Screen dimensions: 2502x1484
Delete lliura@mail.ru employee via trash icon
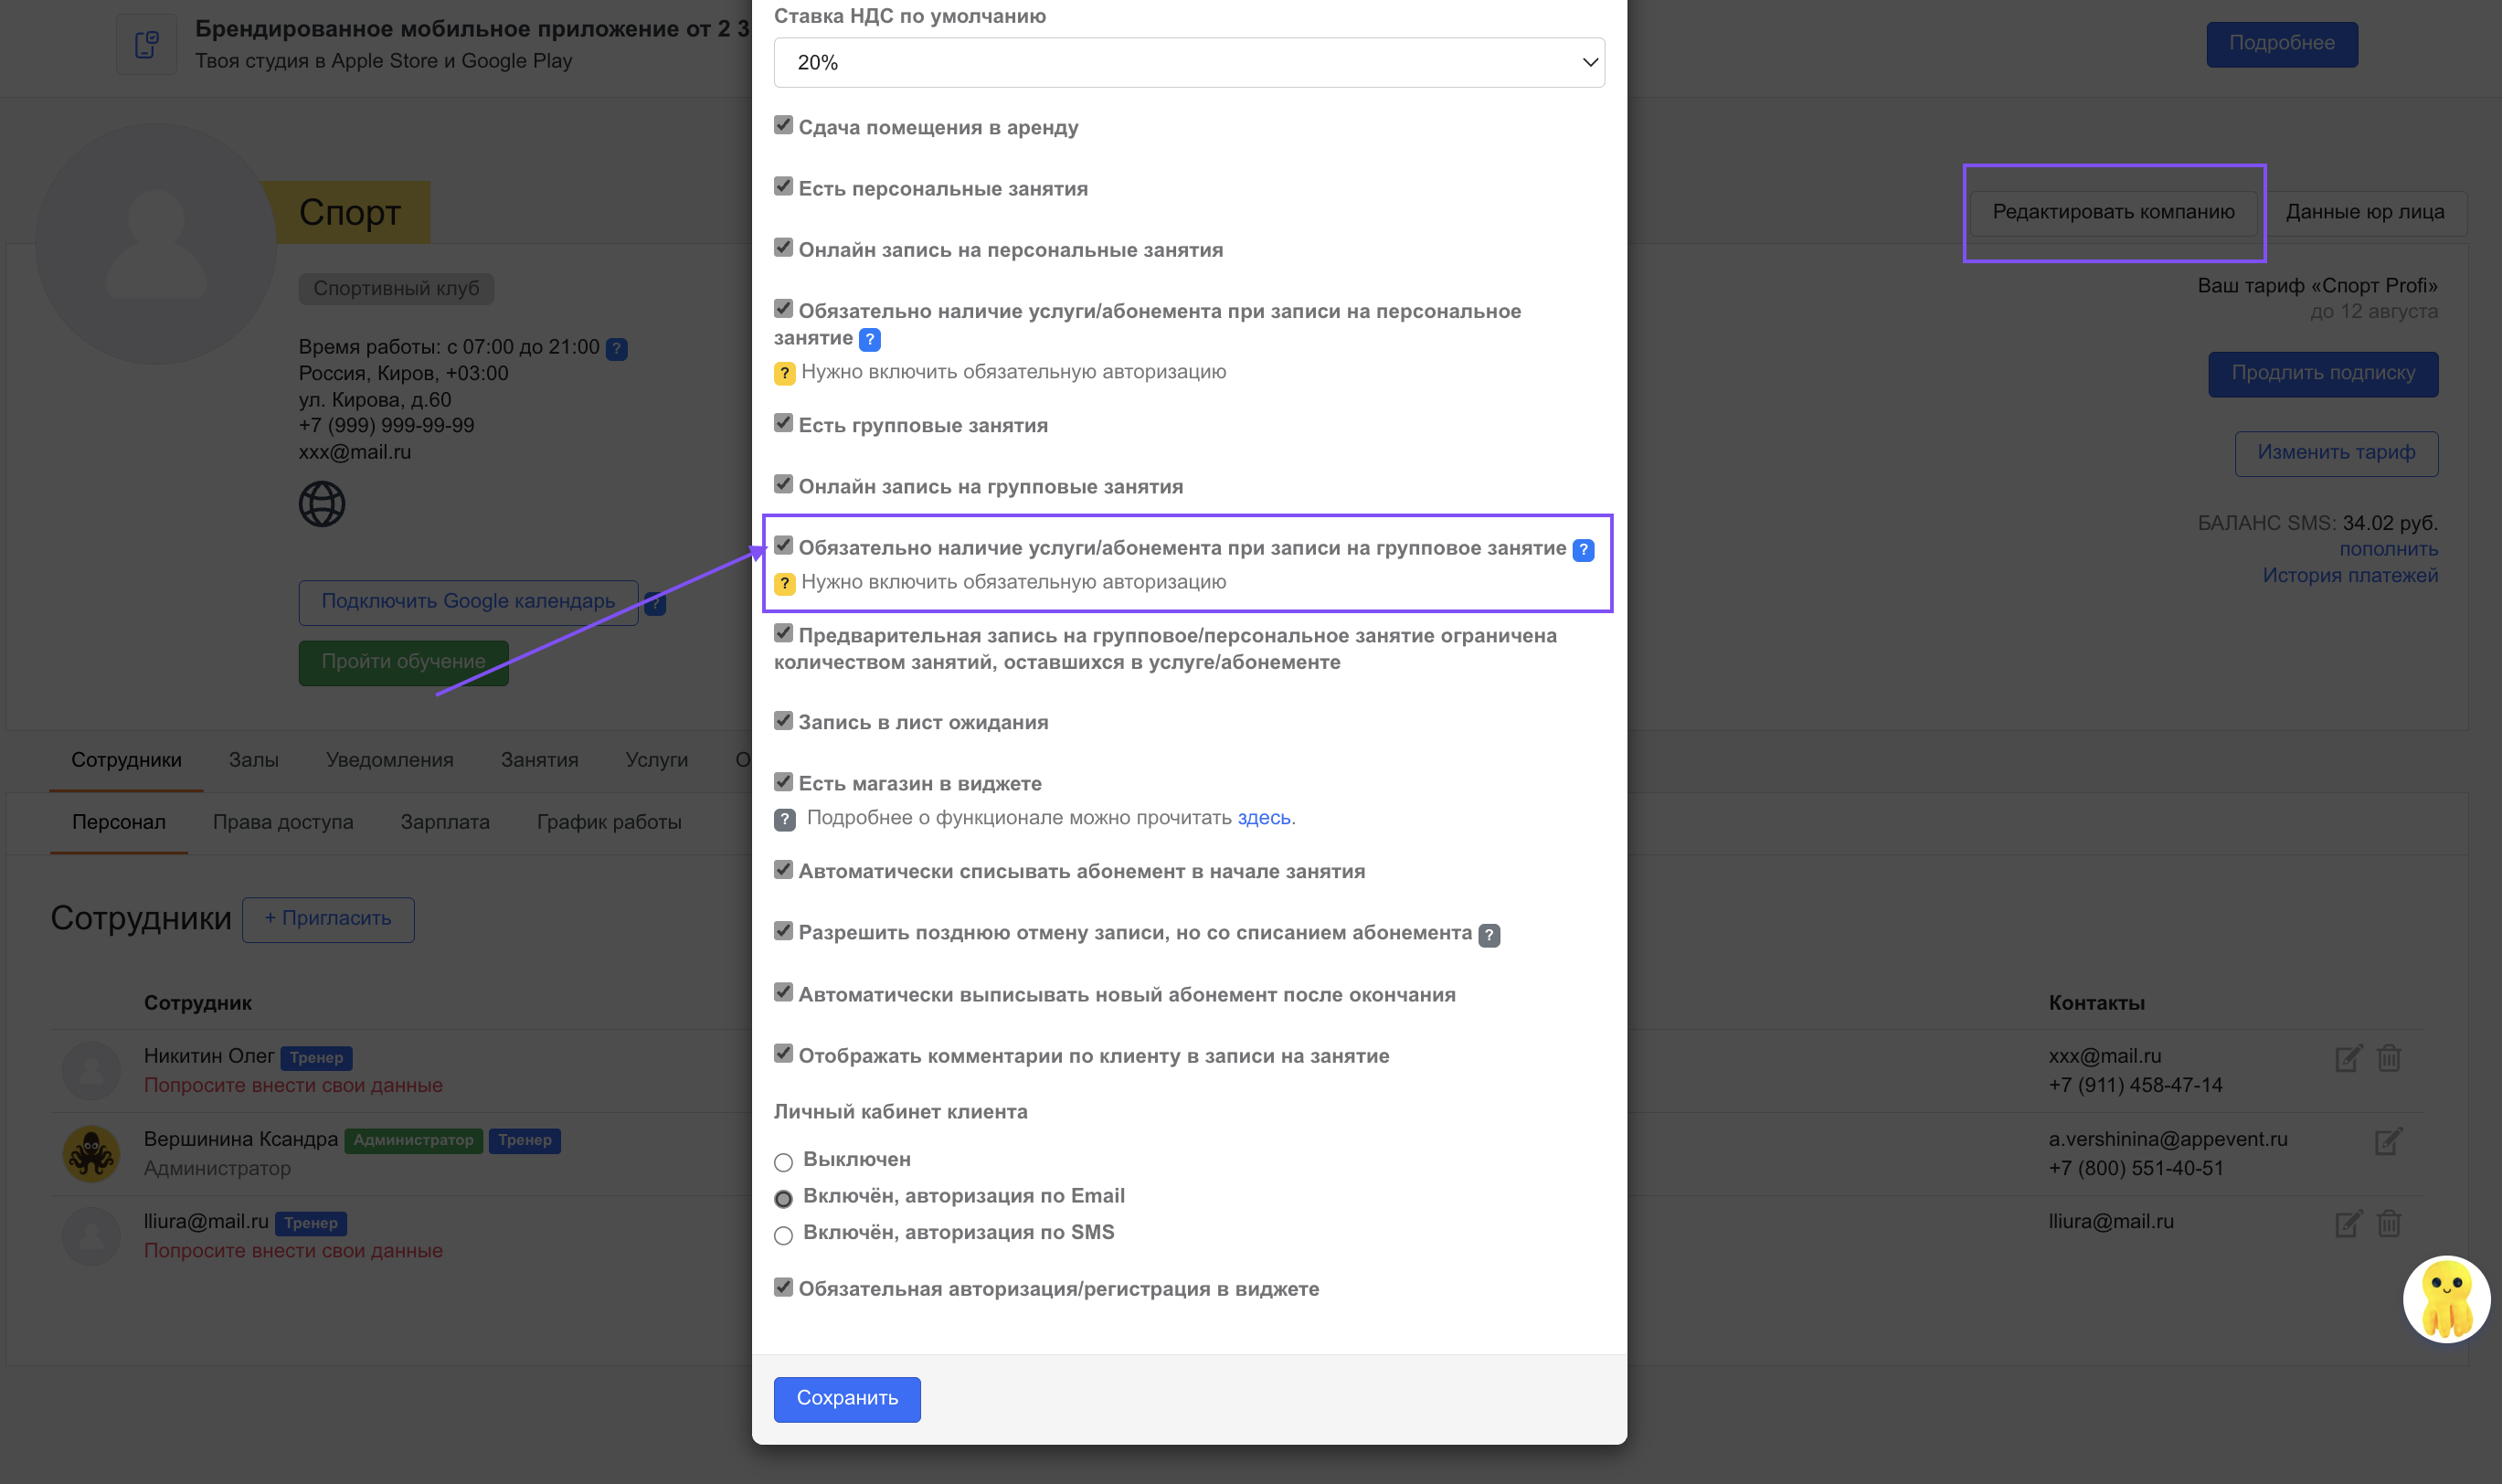[2388, 1223]
